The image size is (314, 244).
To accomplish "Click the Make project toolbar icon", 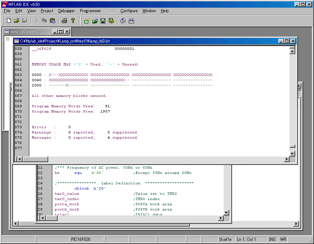I will (x=123, y=21).
